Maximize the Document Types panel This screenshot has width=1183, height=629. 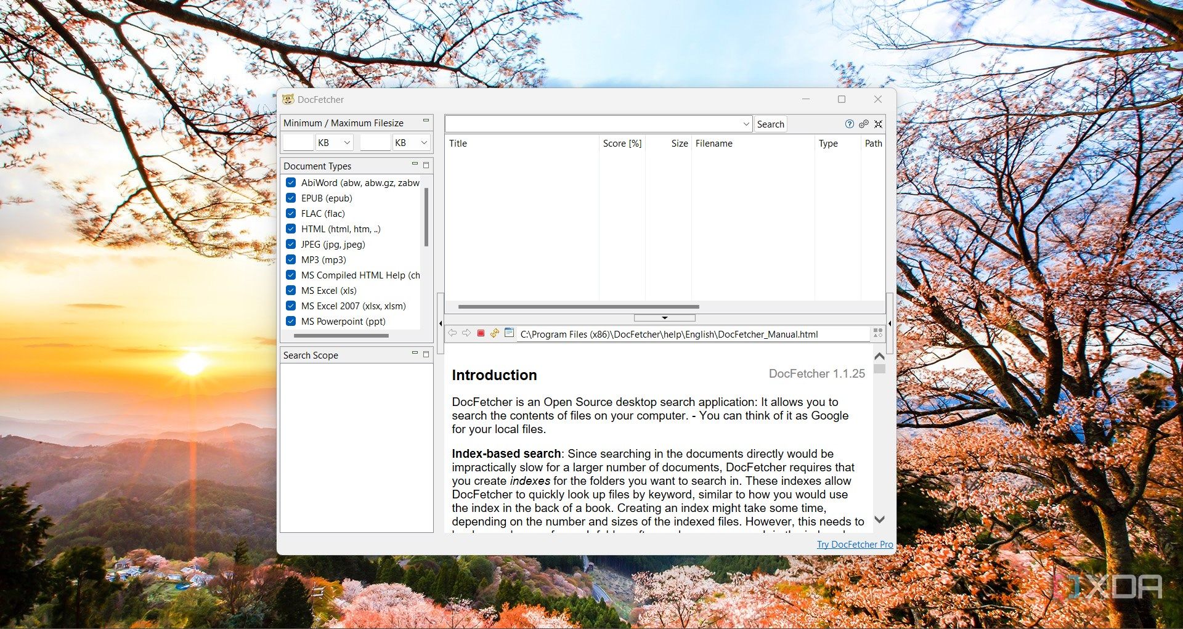[x=426, y=165]
